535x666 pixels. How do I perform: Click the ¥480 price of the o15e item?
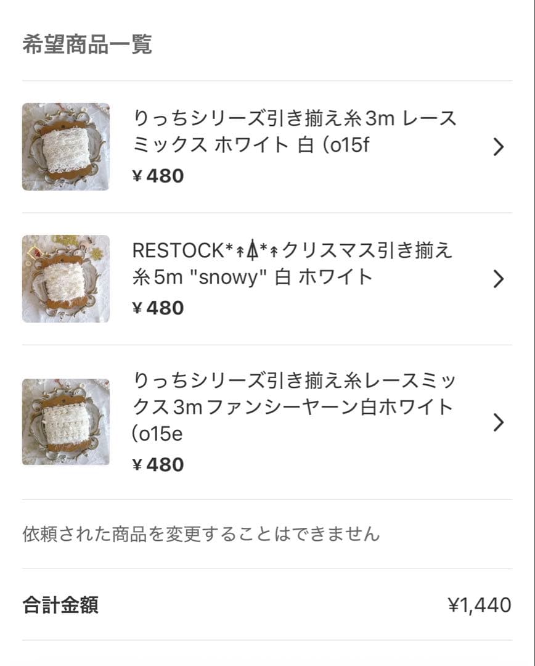(x=158, y=465)
